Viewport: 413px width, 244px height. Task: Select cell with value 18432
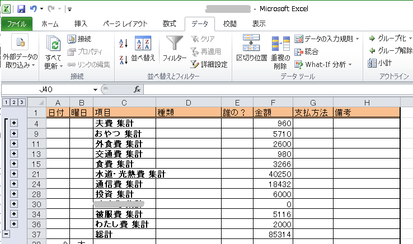tap(273, 184)
